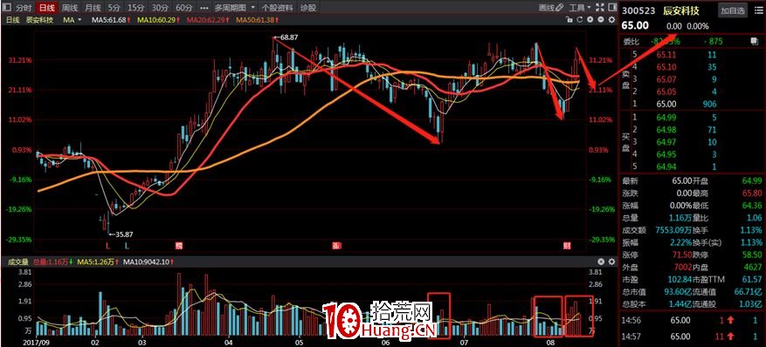Viewport: 766px width, 347px height.
Task: Click the 财 event marker on chart
Action: click(x=566, y=245)
